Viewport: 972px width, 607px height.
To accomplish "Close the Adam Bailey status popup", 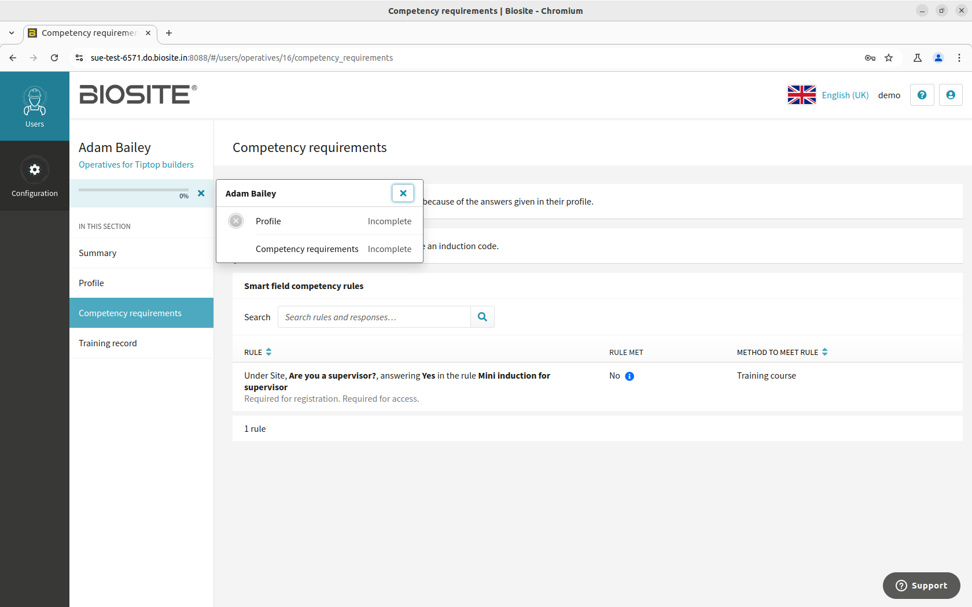I will 403,193.
